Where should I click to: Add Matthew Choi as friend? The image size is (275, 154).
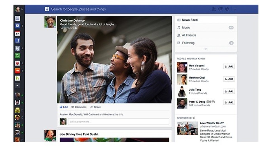coord(229,79)
